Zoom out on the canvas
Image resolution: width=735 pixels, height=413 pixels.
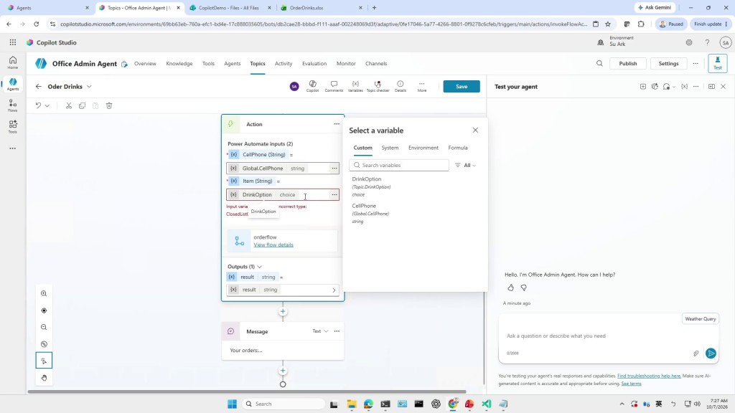(44, 327)
